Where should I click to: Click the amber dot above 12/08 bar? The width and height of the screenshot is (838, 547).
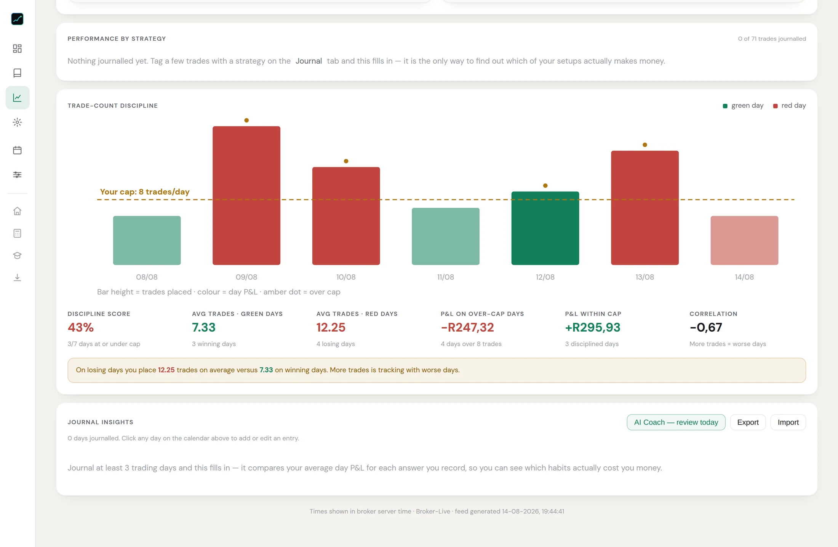point(545,185)
